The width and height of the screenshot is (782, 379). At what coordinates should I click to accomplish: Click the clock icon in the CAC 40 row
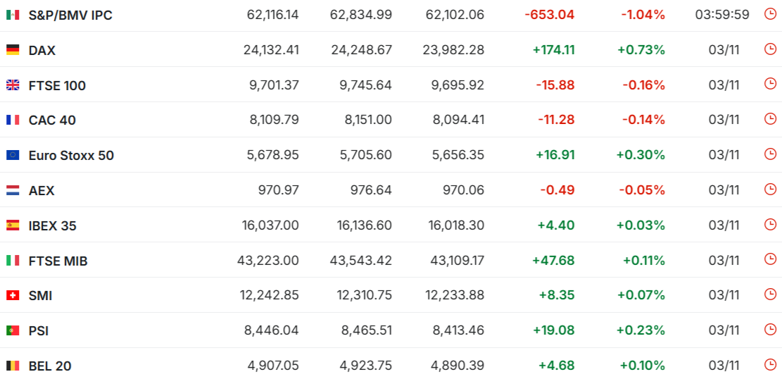pos(769,119)
